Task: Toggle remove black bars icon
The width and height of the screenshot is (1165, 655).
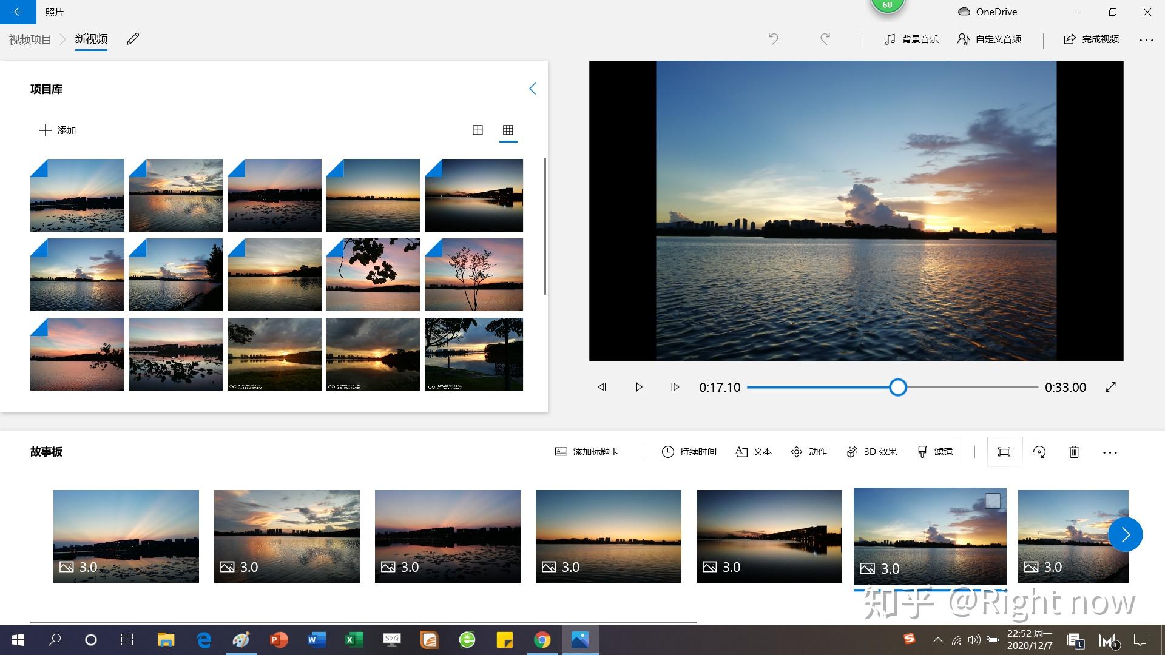Action: click(x=1004, y=452)
